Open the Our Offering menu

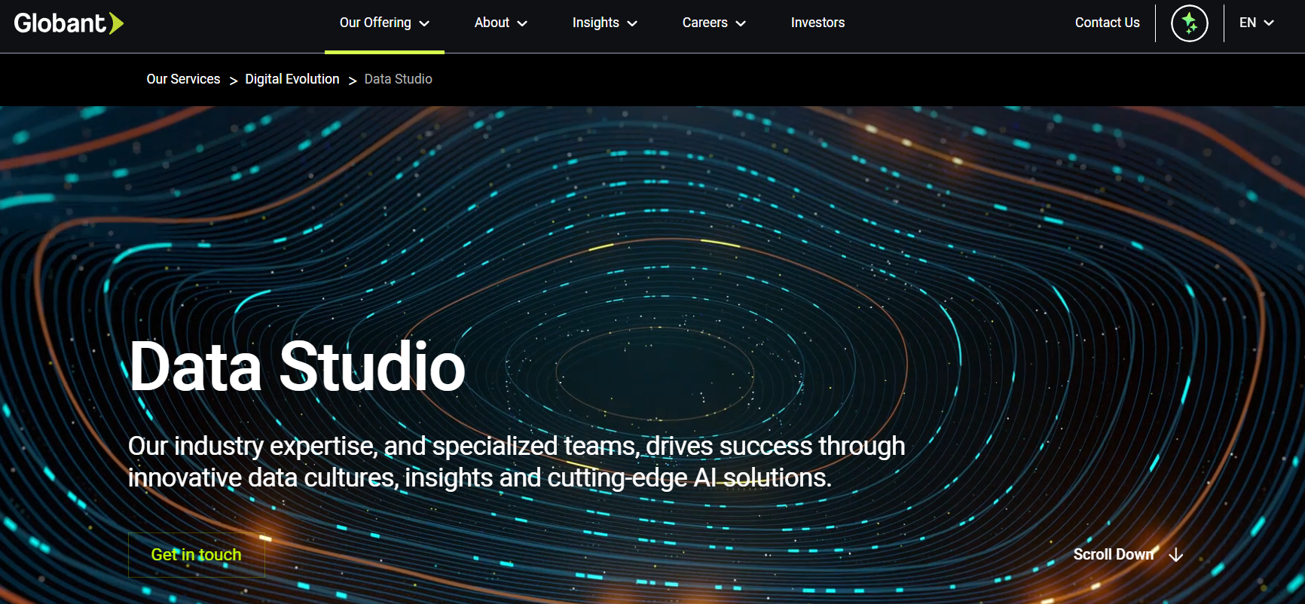[384, 23]
